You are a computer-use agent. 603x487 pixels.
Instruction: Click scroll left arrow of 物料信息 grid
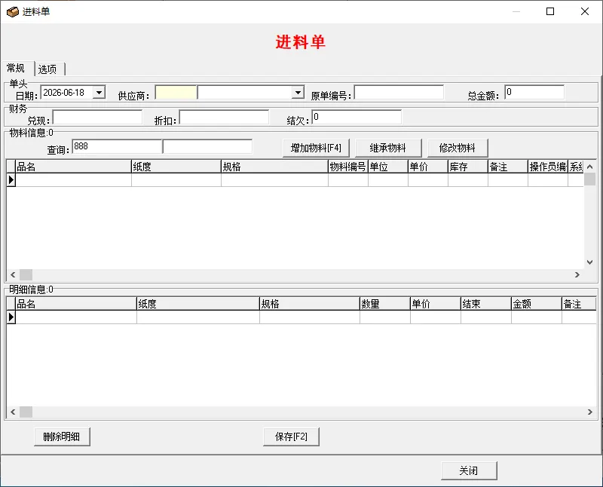[13, 274]
